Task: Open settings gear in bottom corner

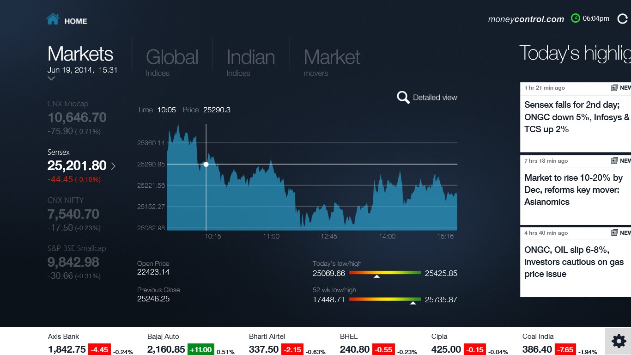Action: tap(619, 341)
